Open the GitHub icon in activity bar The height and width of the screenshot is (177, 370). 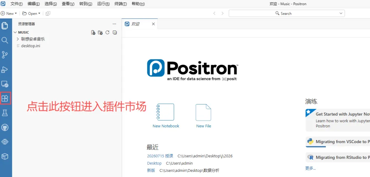[x=5, y=127]
